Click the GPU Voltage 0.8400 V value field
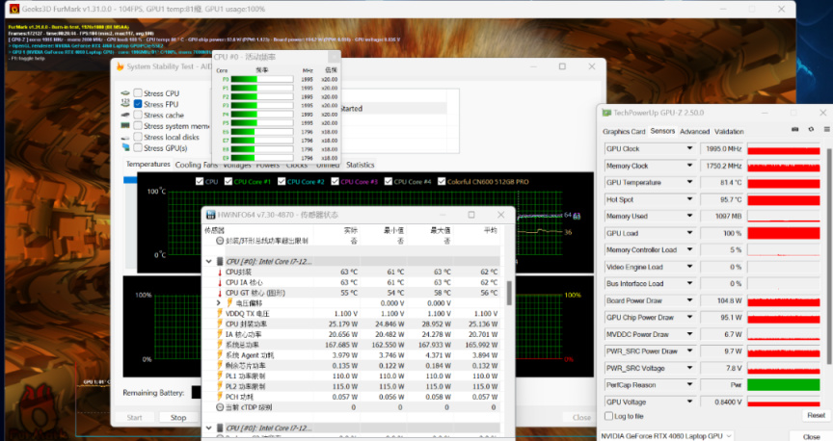The height and width of the screenshot is (441, 833). 722,402
